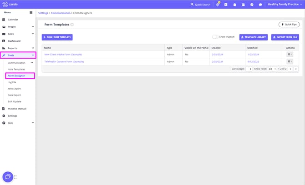Screen dimensions: 305x185
Task: Click the New Form Template button
Action: (57, 37)
